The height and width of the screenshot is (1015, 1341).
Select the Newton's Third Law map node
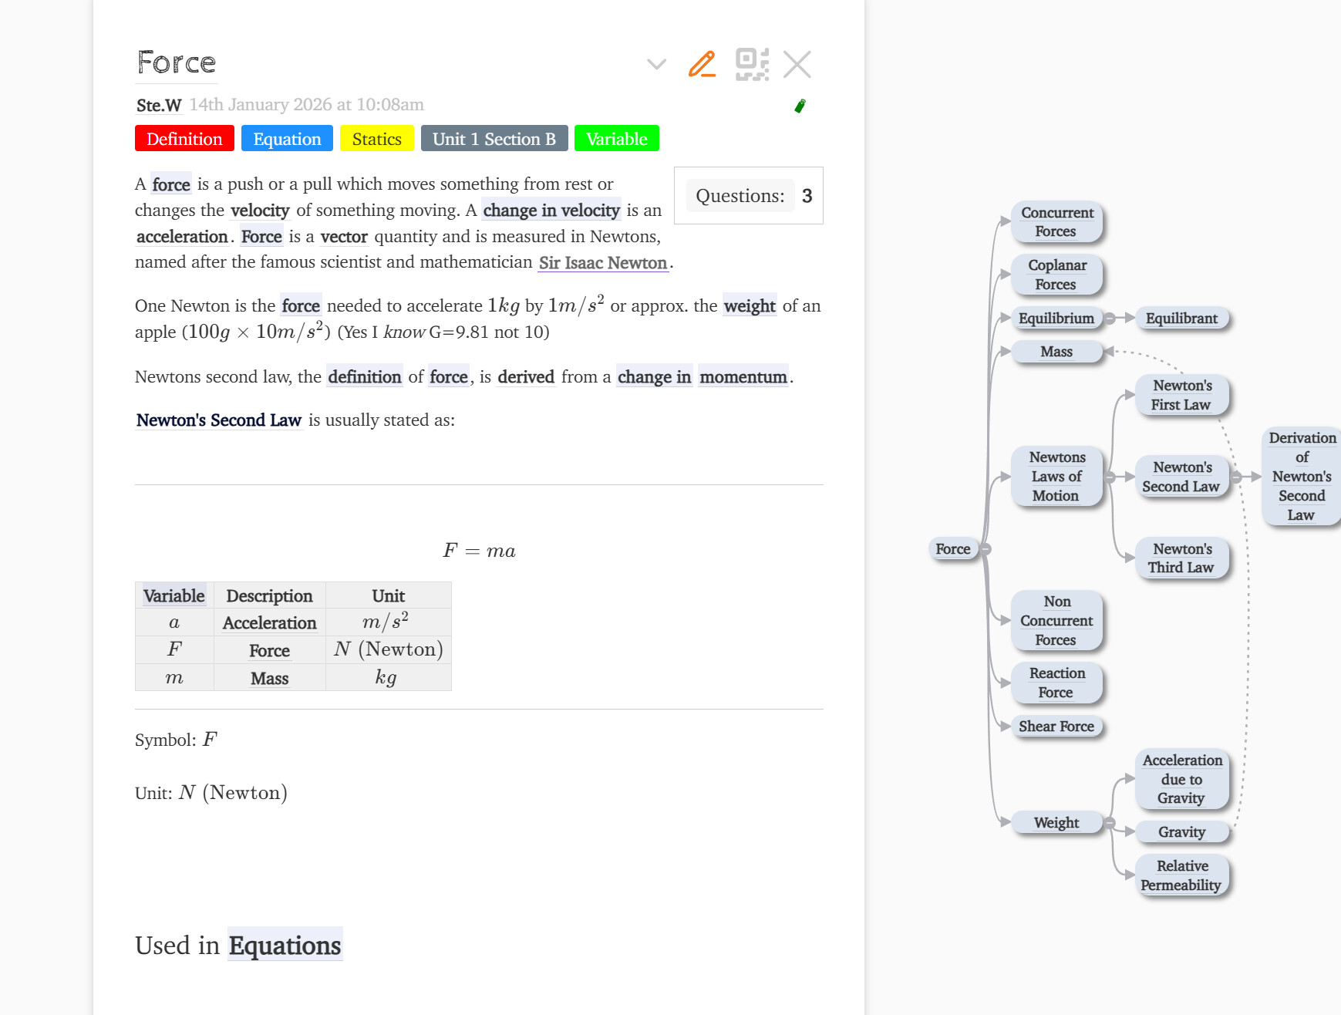pos(1181,558)
